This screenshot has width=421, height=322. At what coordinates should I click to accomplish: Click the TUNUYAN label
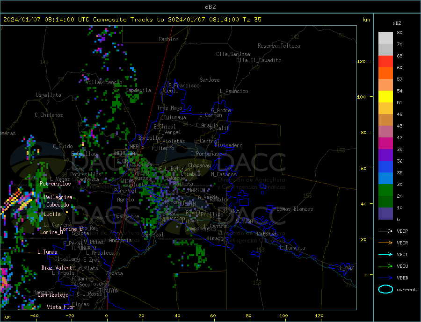109,291
